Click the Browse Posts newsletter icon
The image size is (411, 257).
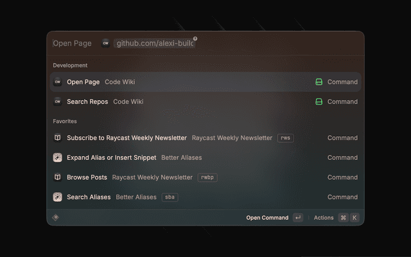pos(57,177)
